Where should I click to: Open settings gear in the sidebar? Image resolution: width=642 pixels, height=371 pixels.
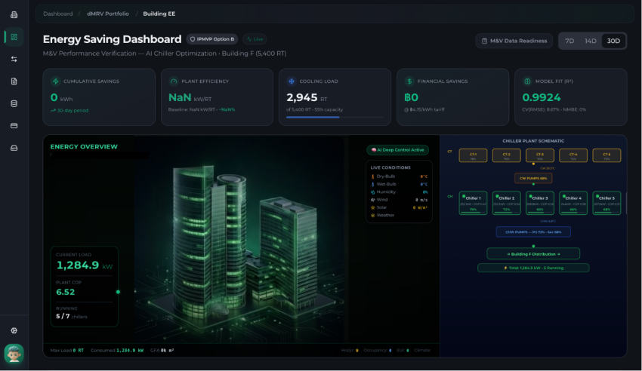14,330
